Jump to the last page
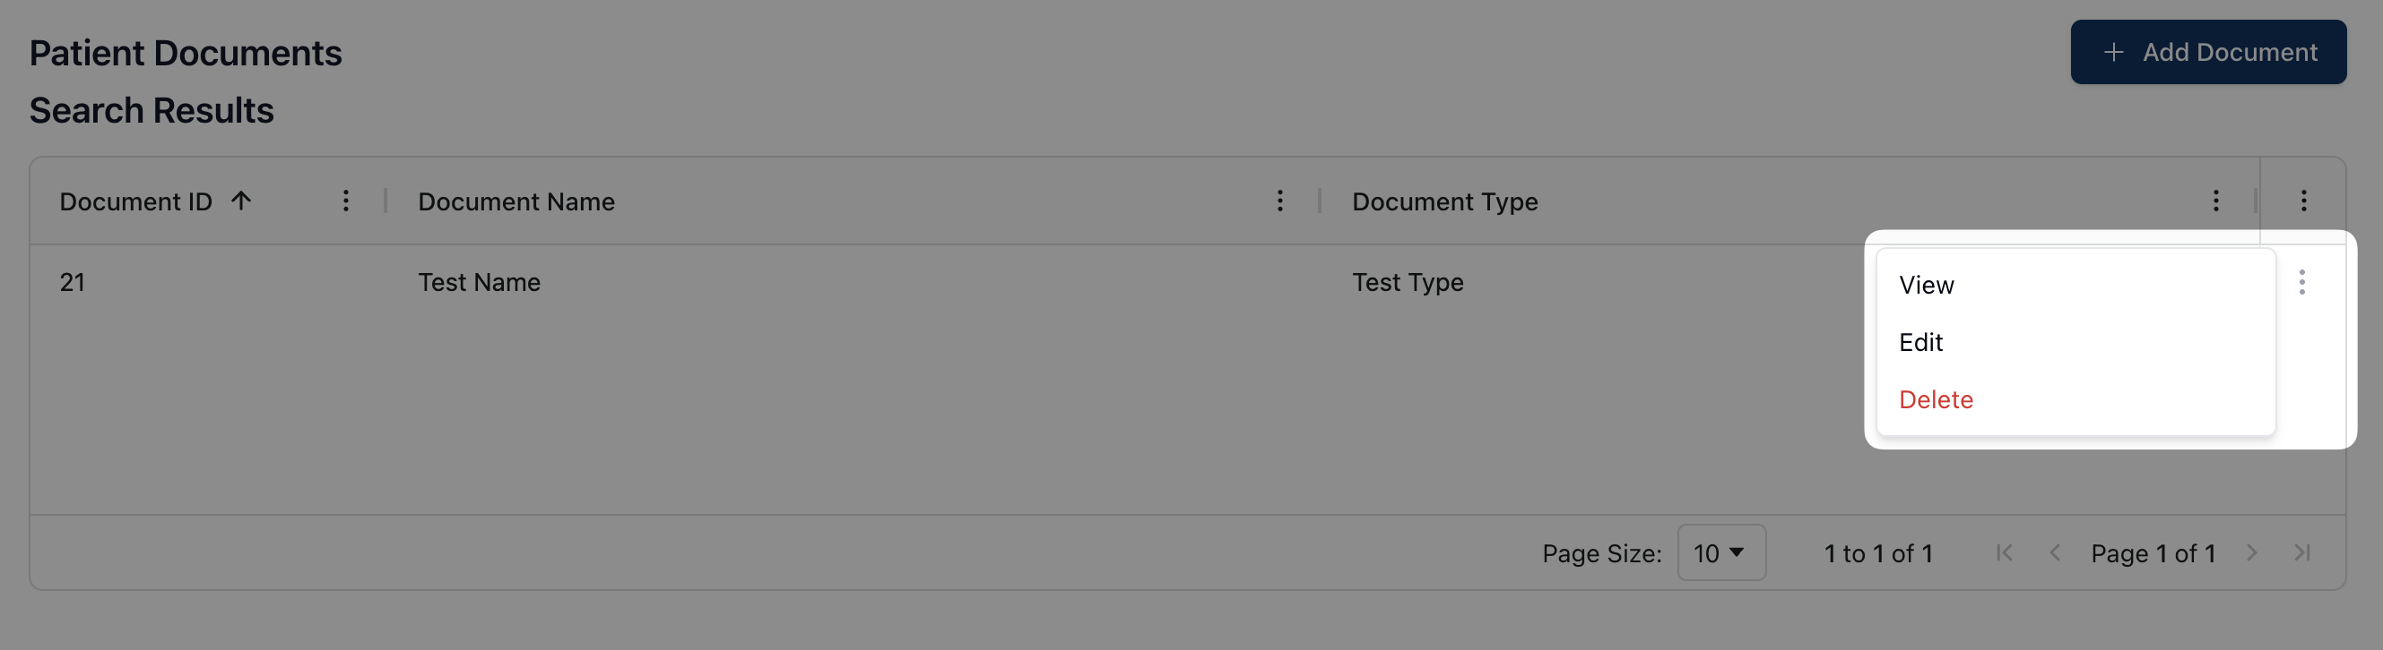 click(2302, 552)
